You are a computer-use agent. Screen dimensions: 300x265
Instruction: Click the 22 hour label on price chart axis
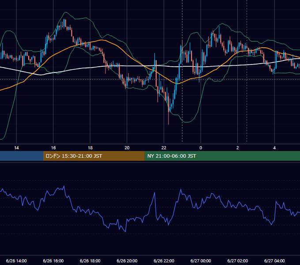[x=164, y=148]
